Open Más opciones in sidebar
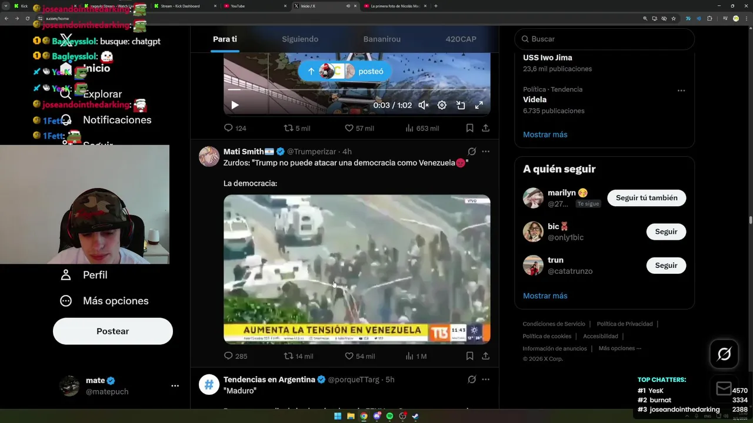The image size is (753, 423). coord(104,301)
